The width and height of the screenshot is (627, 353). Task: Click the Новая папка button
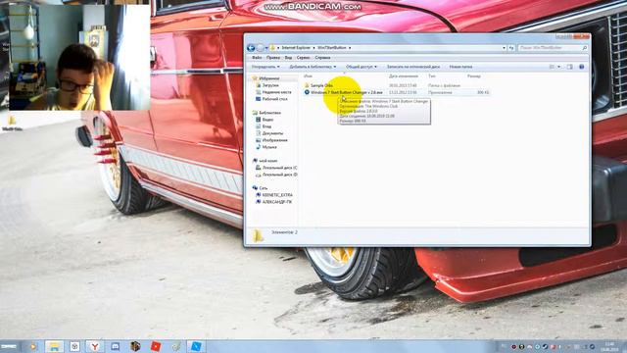pyautogui.click(x=460, y=67)
